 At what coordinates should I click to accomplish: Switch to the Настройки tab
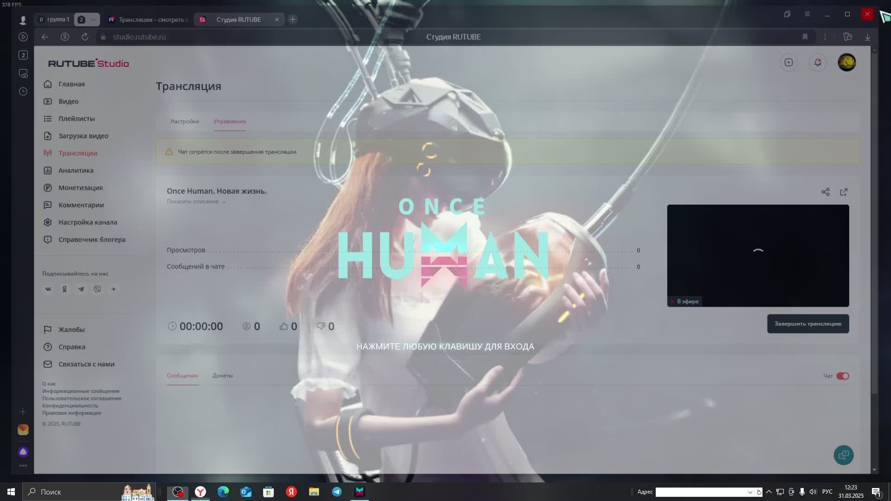pos(184,122)
